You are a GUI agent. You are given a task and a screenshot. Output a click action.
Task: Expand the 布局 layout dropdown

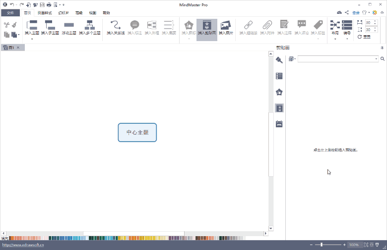coord(334,39)
